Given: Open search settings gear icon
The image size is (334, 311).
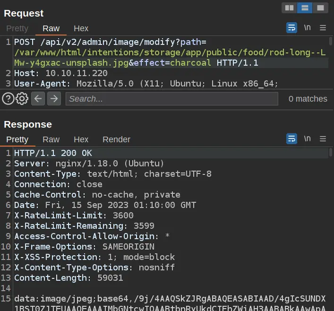Looking at the screenshot, I should click(x=22, y=98).
